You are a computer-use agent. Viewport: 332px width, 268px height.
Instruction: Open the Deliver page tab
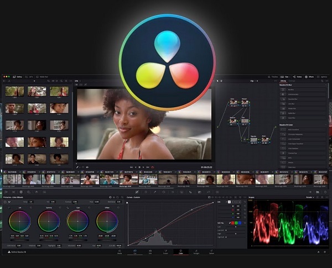(211, 252)
